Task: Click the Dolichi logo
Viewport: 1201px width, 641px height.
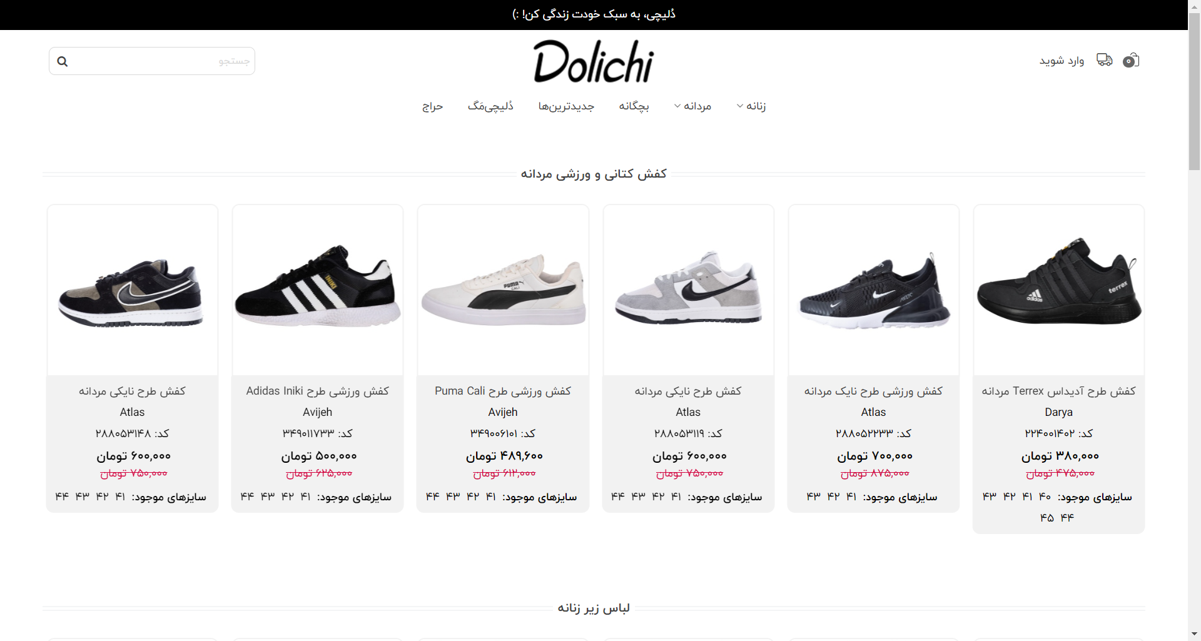Action: (x=594, y=61)
